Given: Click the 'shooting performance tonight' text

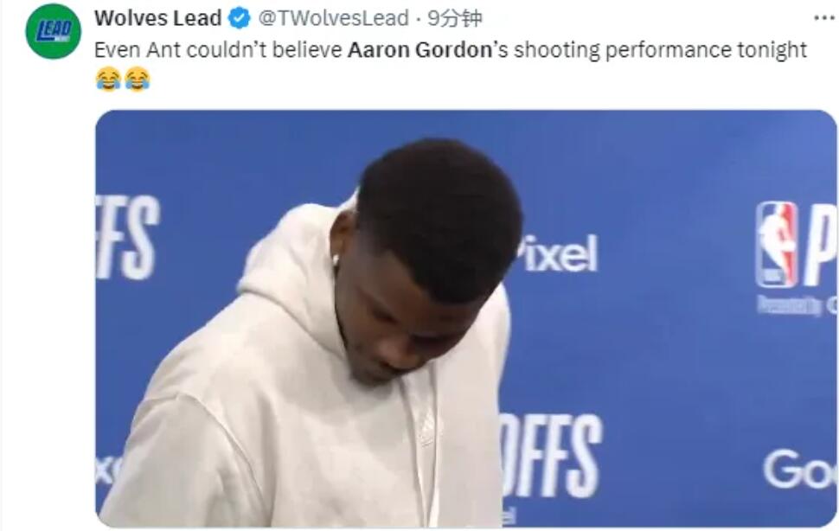Looking at the screenshot, I should coord(660,50).
